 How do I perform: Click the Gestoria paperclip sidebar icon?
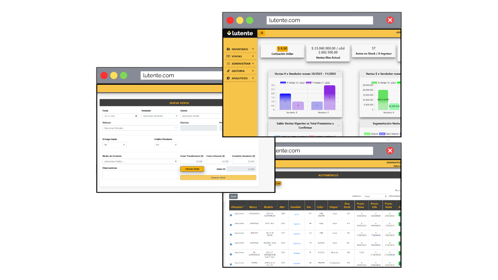(x=228, y=71)
